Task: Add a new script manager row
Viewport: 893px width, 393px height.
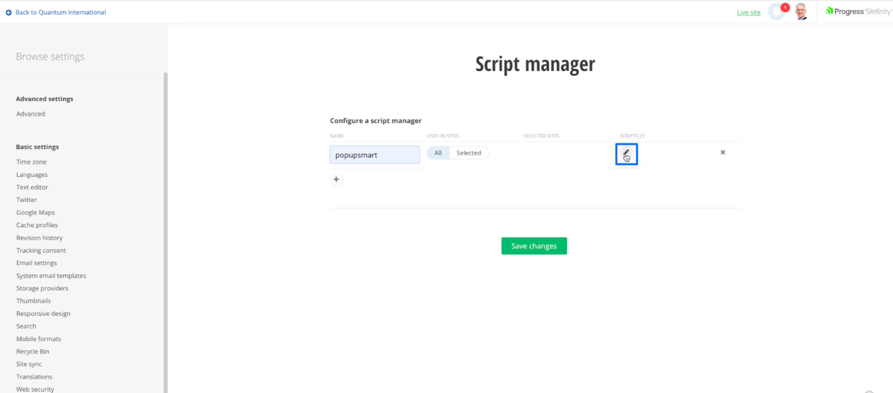Action: [x=336, y=179]
